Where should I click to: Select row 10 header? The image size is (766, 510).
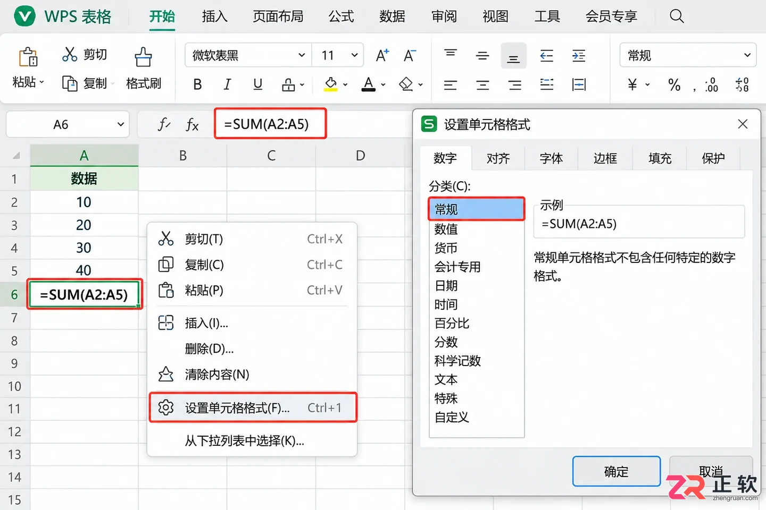[x=15, y=386]
